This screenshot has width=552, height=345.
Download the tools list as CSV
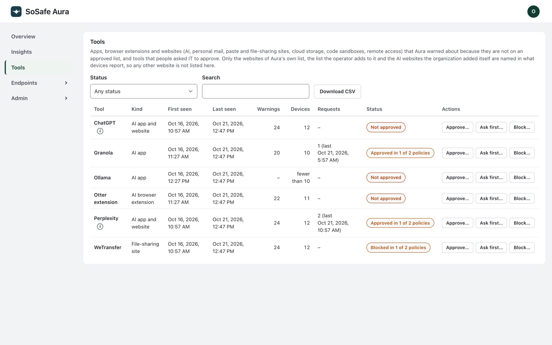pos(337,91)
